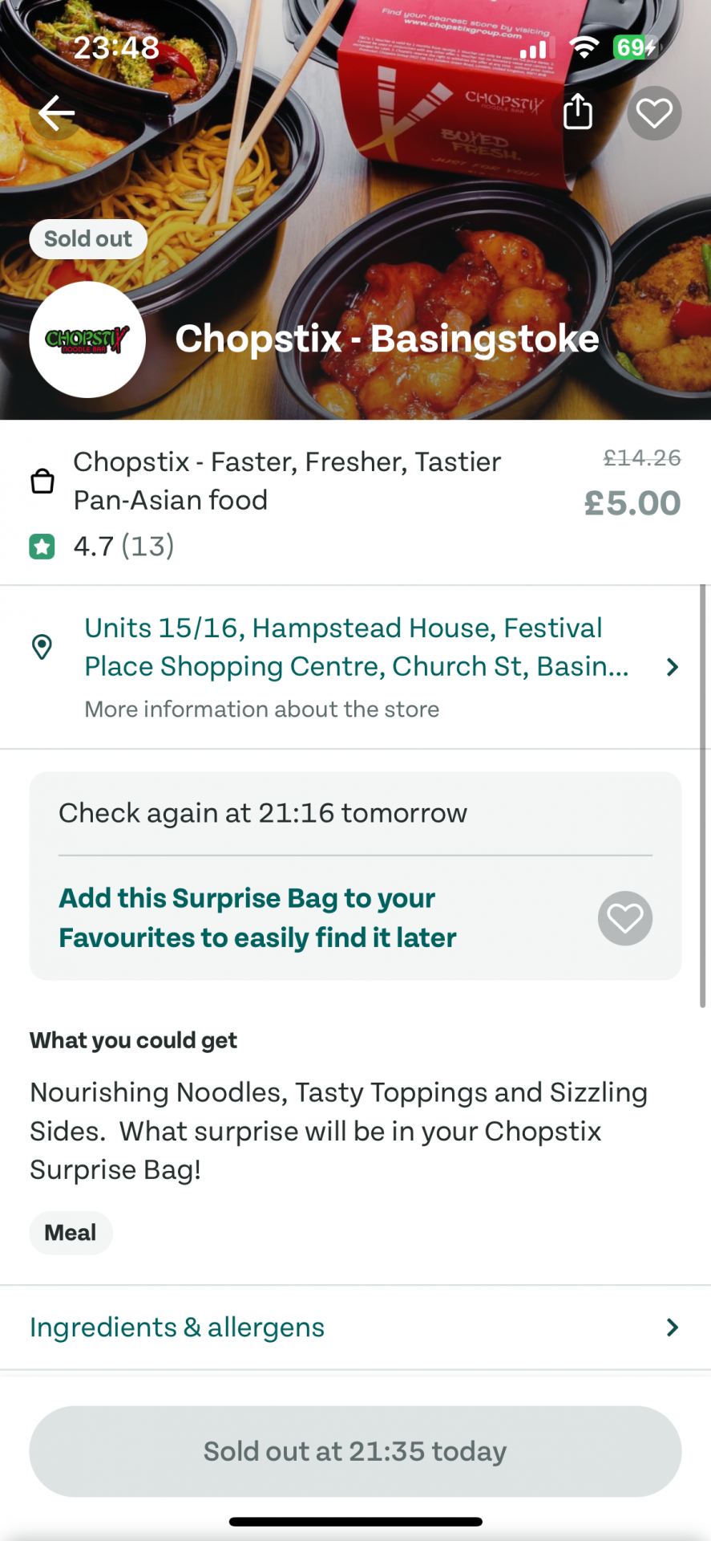Tap the Sold out badge
Image resolution: width=711 pixels, height=1541 pixels.
pyautogui.click(x=88, y=239)
